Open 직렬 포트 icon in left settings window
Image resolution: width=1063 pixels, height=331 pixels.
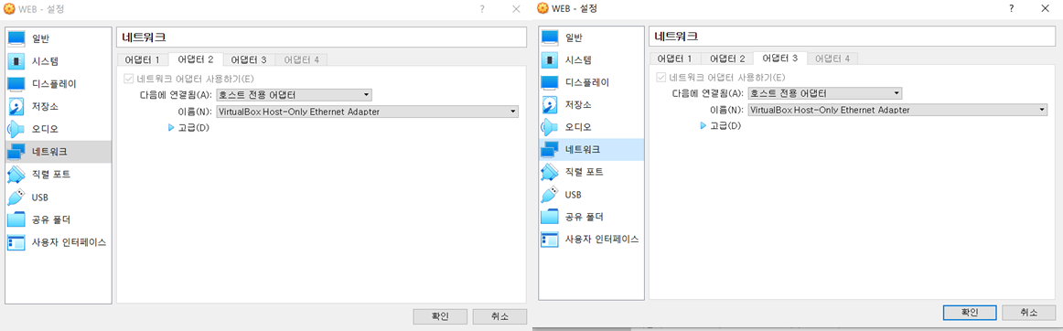coord(16,175)
